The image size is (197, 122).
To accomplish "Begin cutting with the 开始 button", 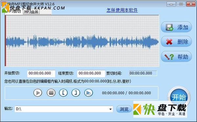I will click(179, 97).
